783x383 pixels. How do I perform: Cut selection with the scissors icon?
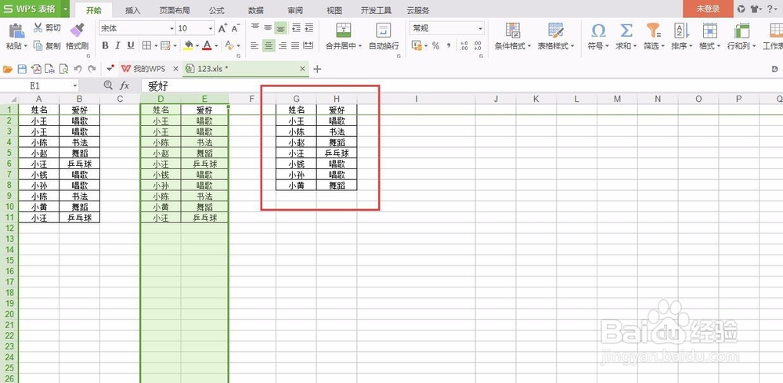coord(38,28)
